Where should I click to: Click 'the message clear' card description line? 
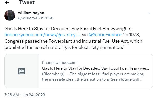92,79
